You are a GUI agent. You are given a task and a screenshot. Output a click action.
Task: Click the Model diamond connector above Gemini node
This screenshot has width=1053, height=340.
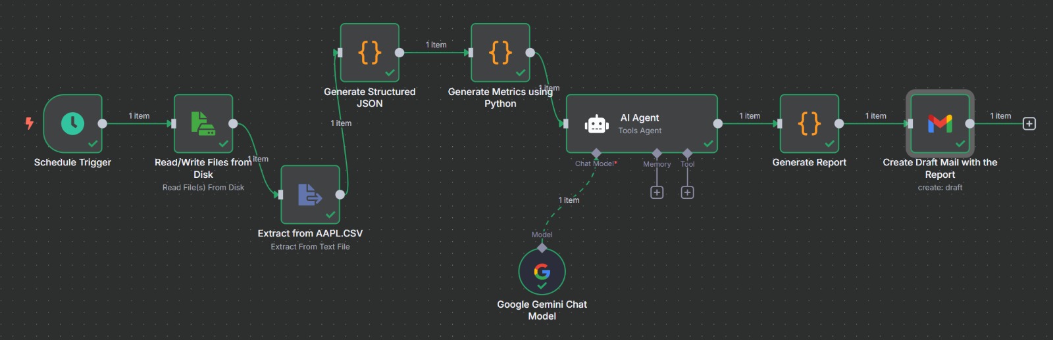(x=542, y=247)
